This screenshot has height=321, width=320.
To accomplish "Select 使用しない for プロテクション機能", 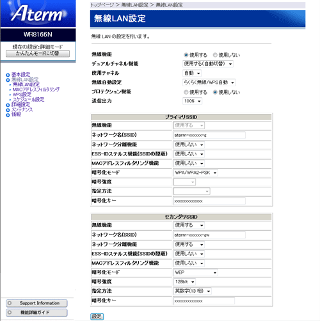I will point(215,92).
